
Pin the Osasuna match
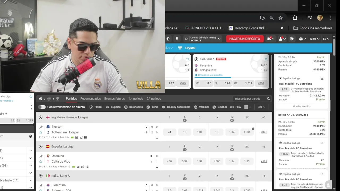tap(41, 156)
